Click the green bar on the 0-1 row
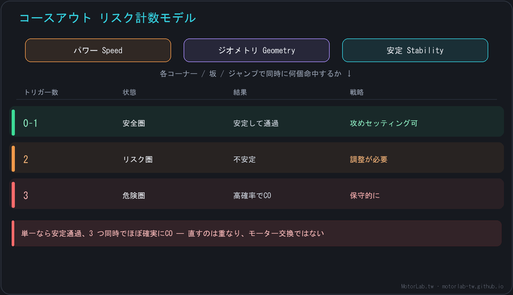The image size is (513, 295). [x=13, y=123]
